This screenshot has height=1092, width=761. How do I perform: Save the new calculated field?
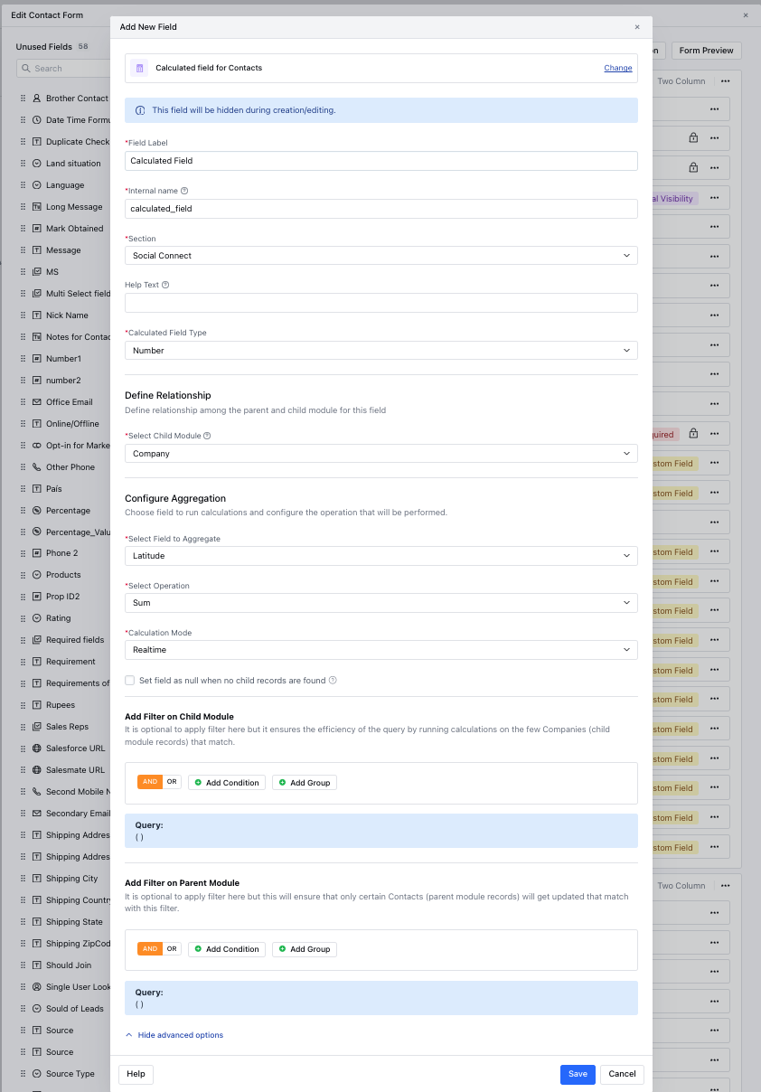point(578,1074)
